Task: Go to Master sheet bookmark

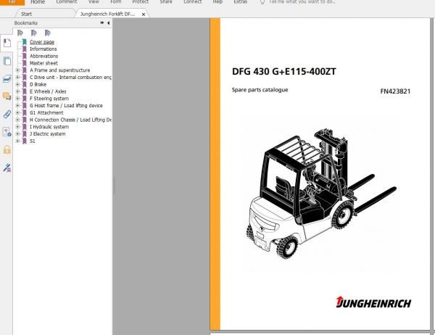Action: (43, 63)
